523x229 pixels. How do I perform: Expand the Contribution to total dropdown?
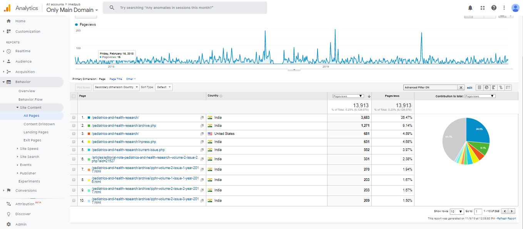point(480,96)
